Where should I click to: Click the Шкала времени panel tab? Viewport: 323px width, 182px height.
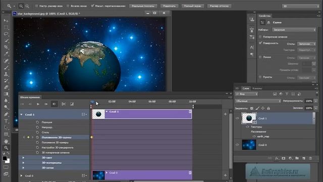pyautogui.click(x=30, y=97)
